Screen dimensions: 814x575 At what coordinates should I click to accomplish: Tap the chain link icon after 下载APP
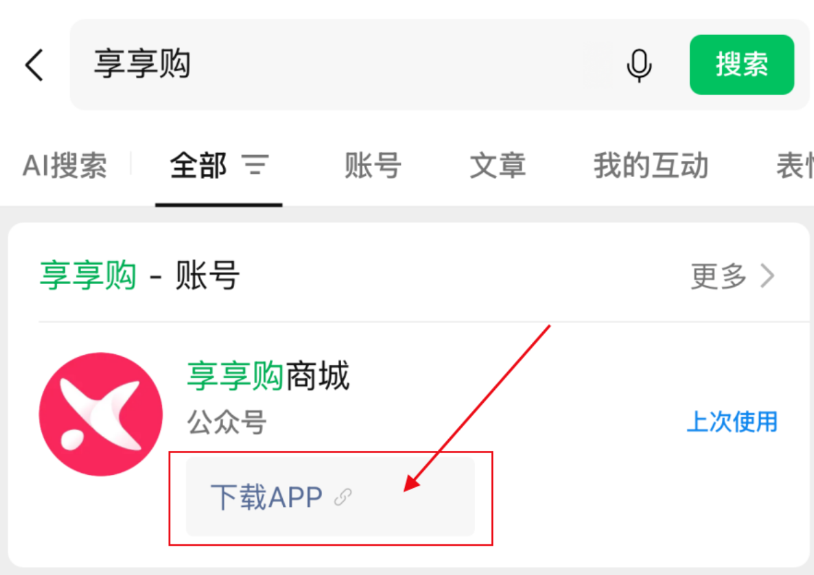tap(343, 497)
